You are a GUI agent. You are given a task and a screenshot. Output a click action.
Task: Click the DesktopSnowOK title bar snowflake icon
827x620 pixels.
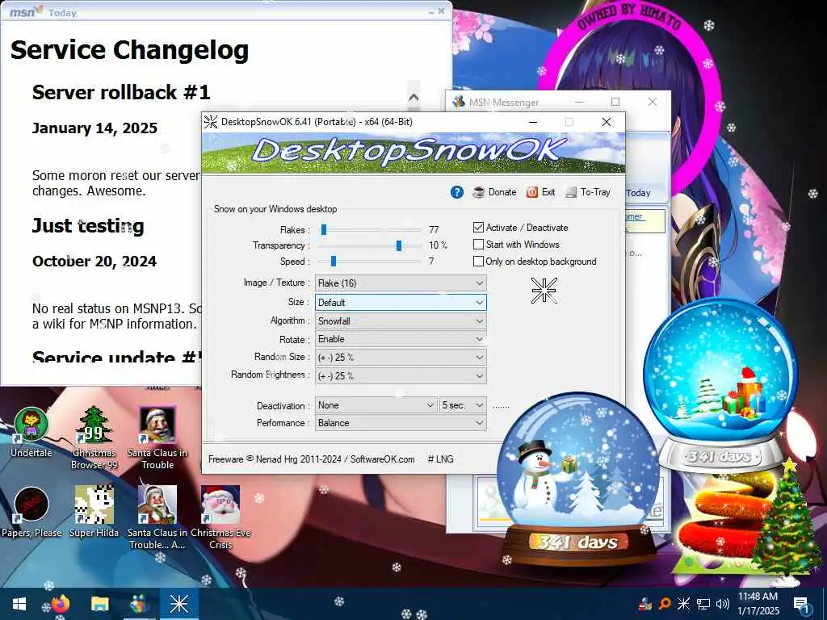211,122
